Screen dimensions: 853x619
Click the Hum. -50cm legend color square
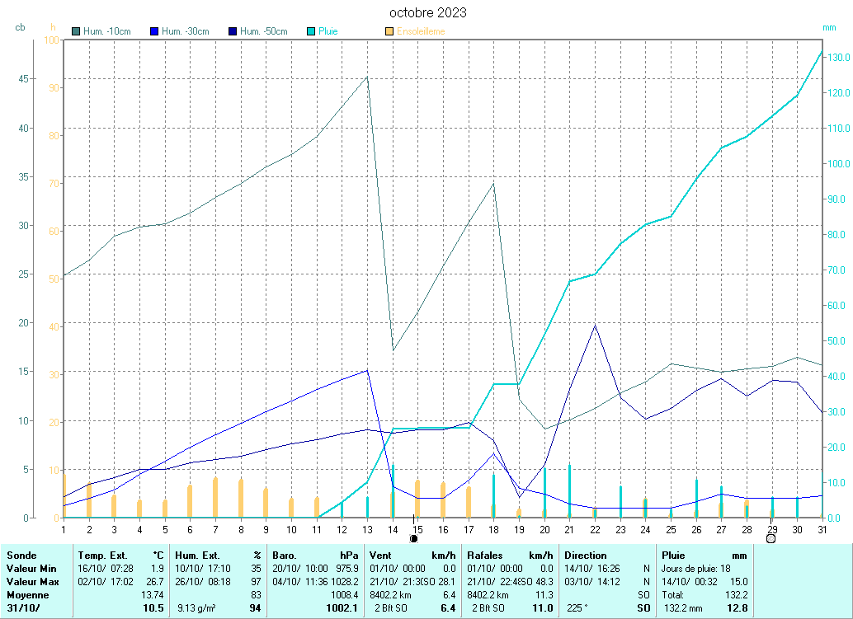tap(233, 31)
